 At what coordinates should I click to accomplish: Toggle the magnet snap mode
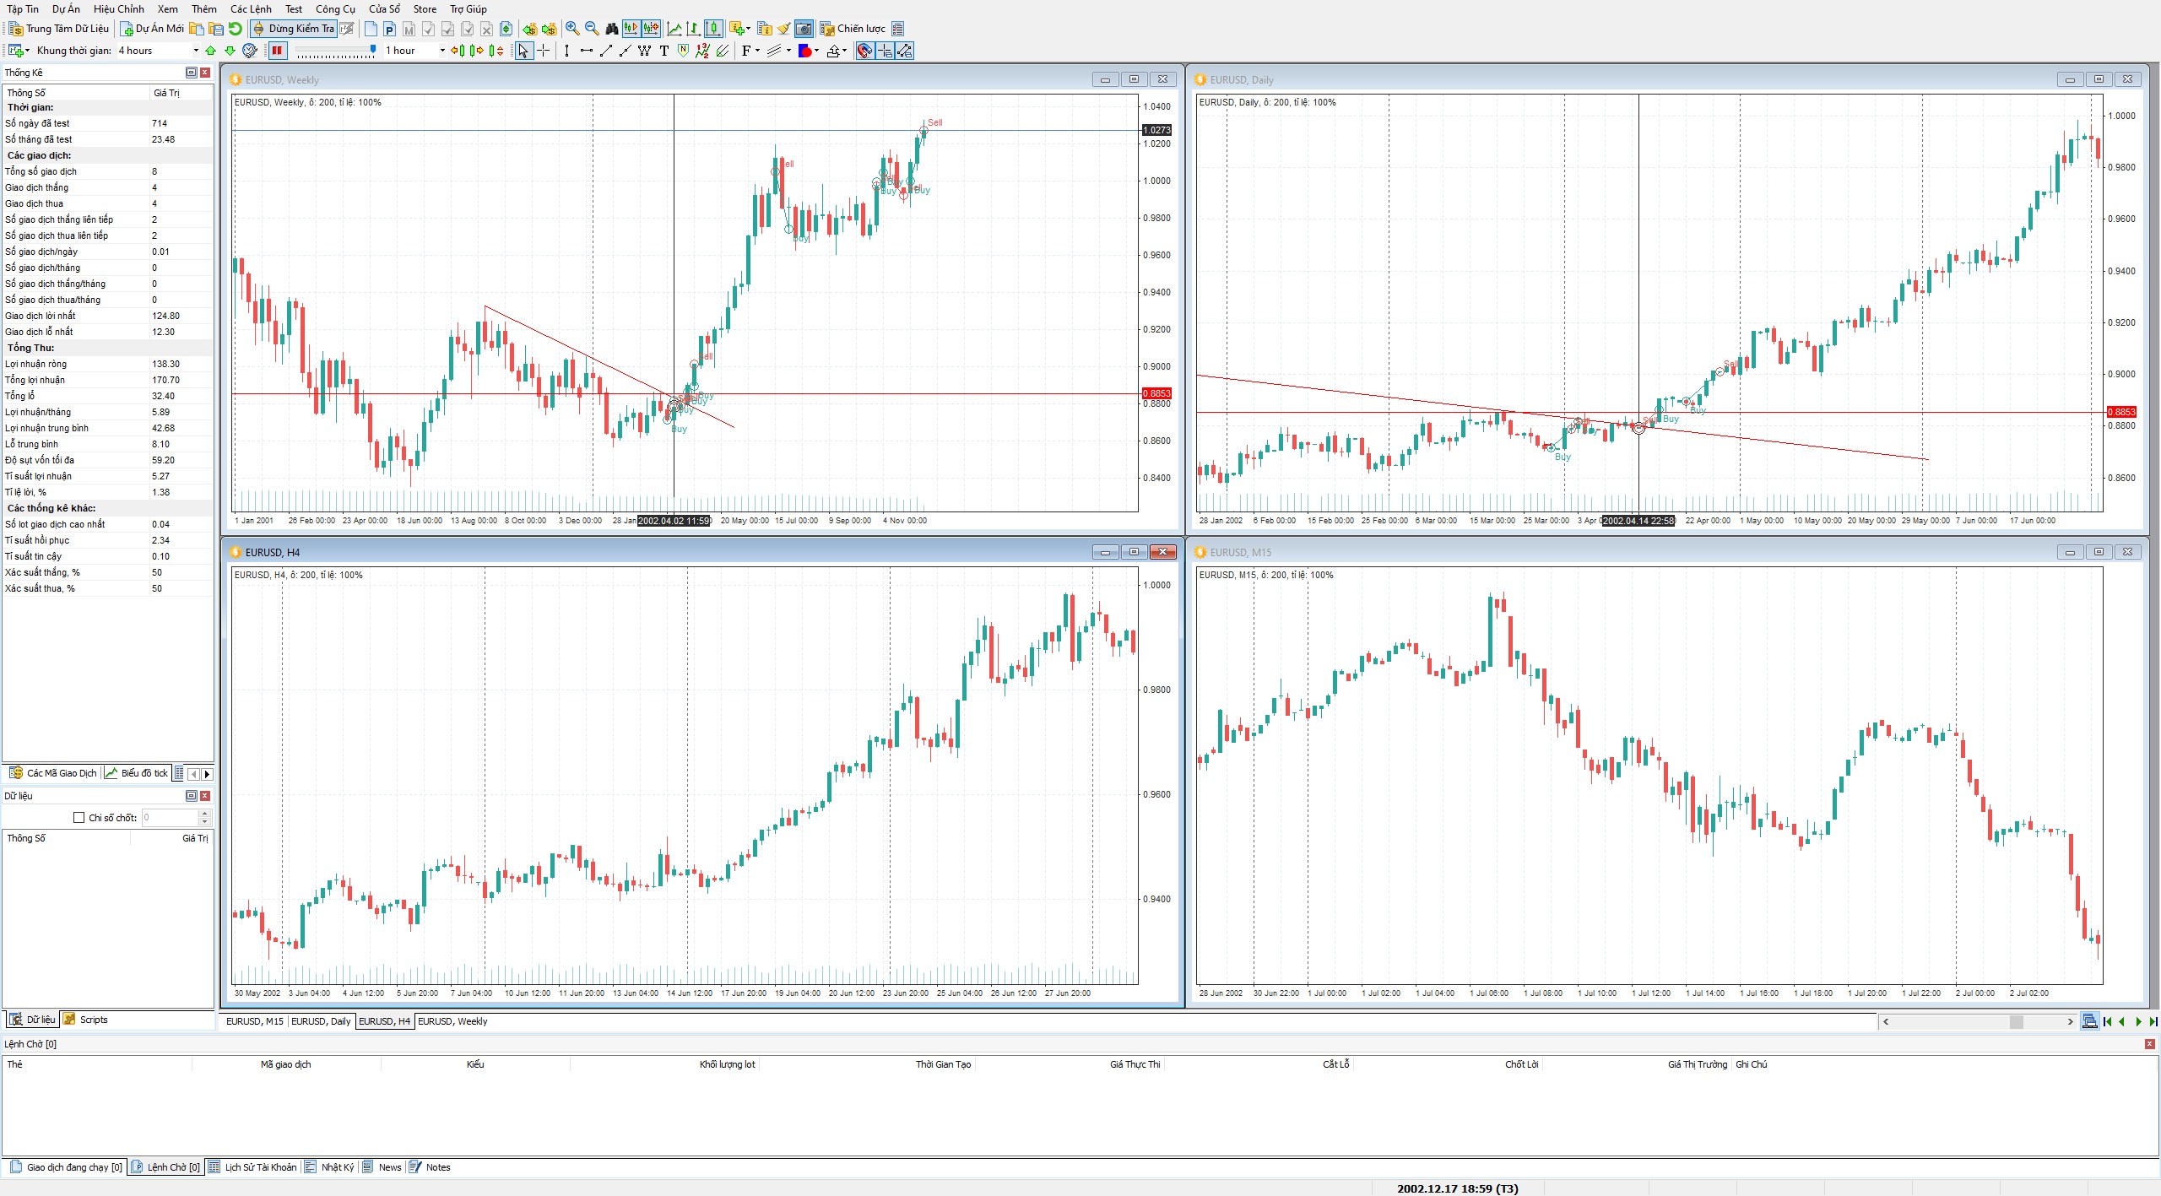(865, 51)
